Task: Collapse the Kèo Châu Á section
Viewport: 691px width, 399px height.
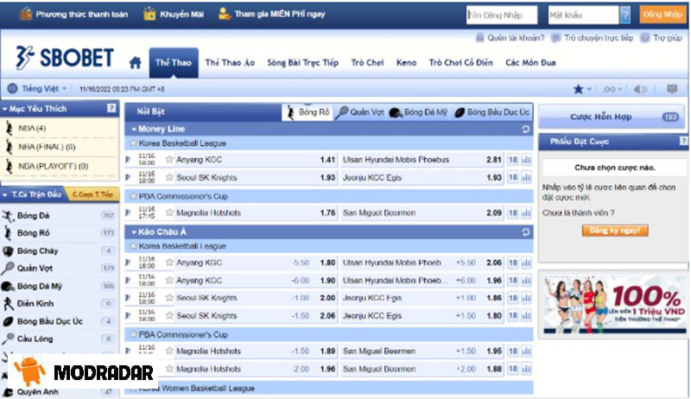Action: point(134,232)
